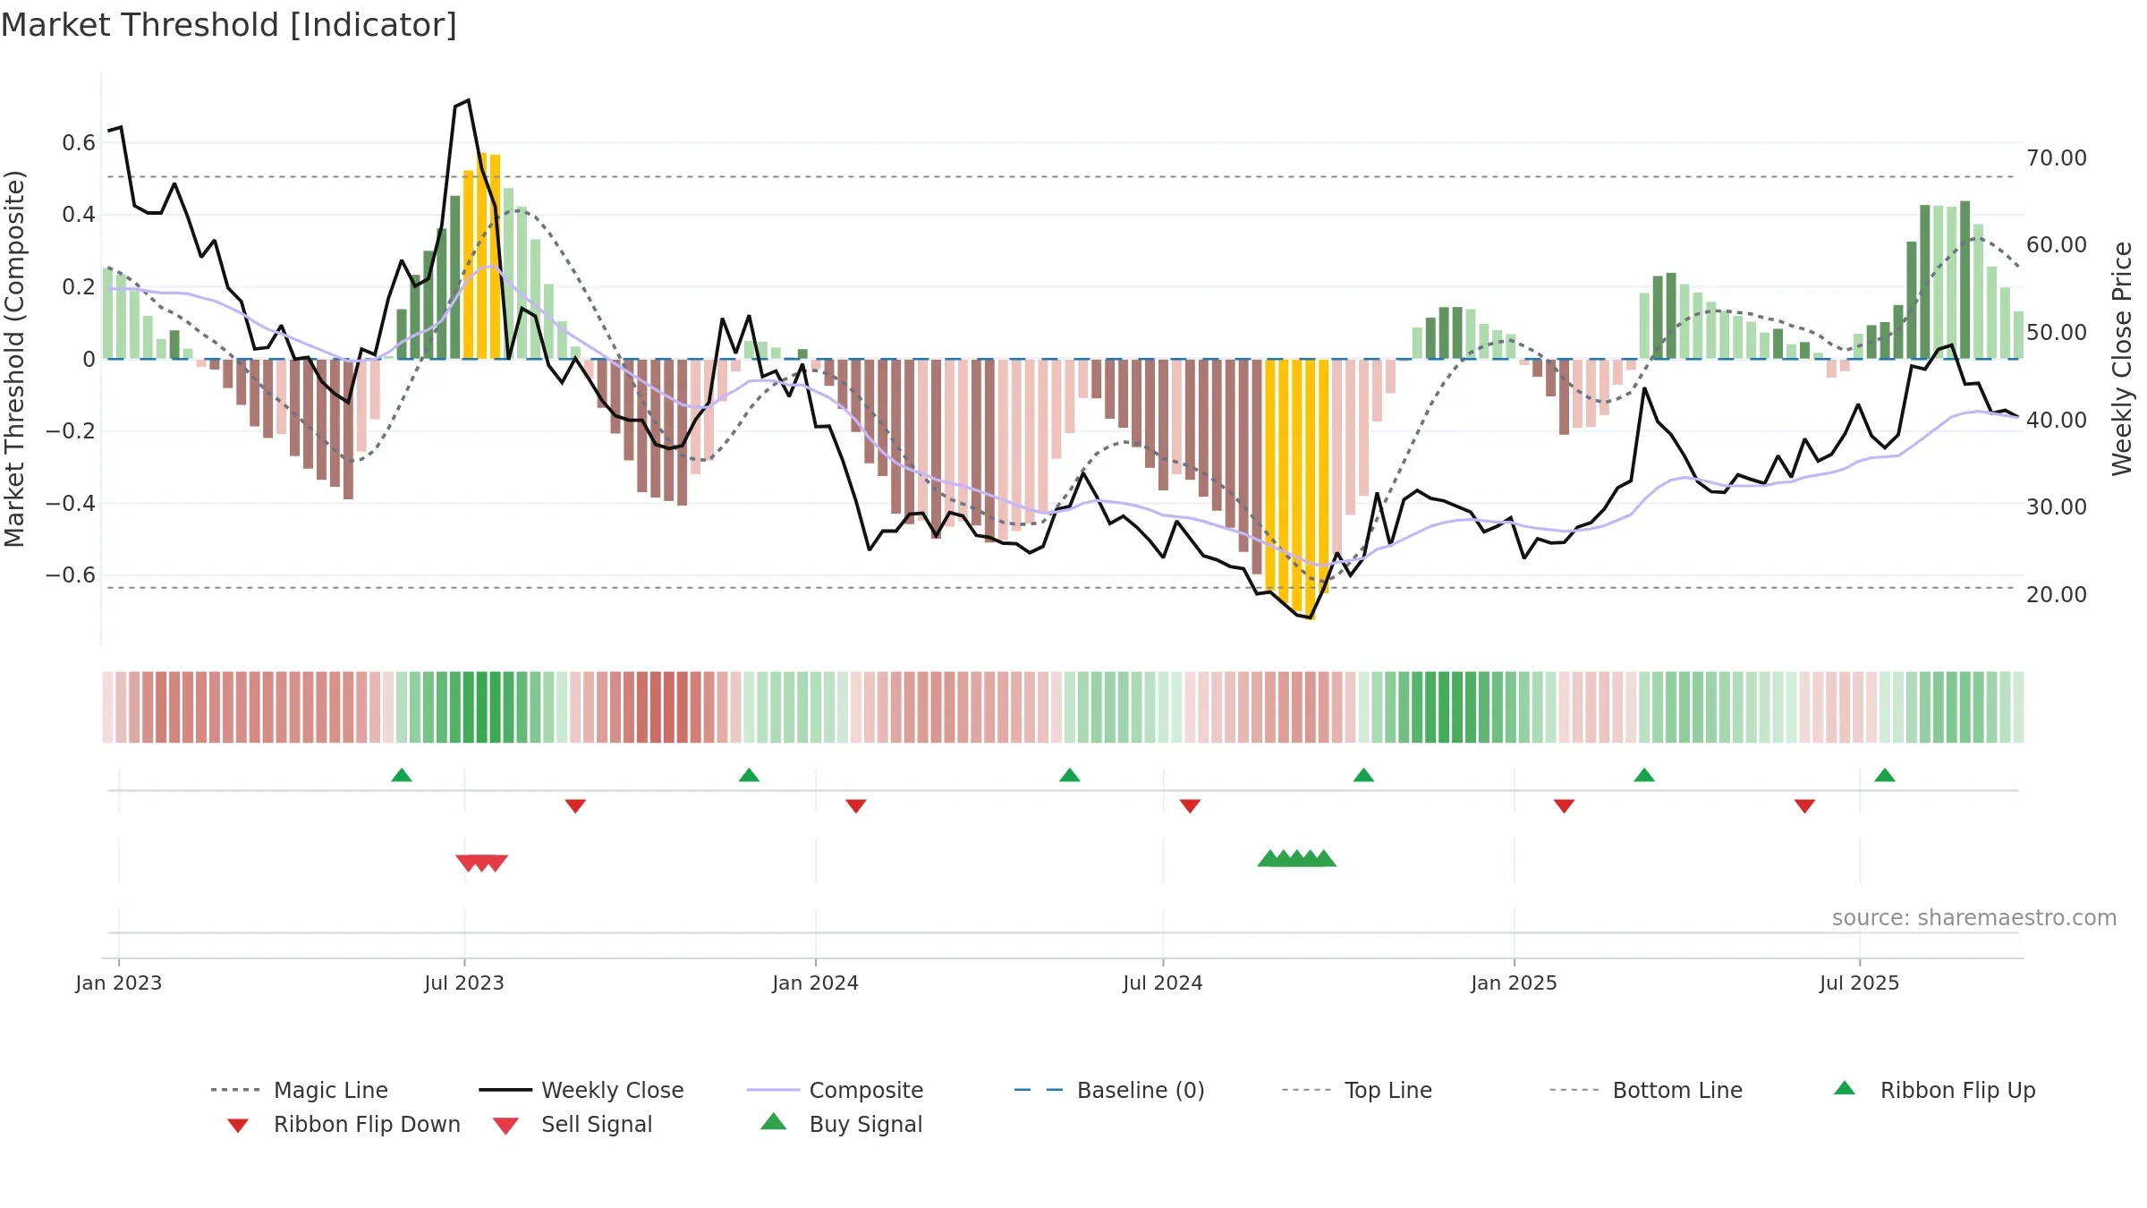The width and height of the screenshot is (2147, 1208).
Task: Toggle the Baseline (0) legend entry
Action: click(1109, 1090)
